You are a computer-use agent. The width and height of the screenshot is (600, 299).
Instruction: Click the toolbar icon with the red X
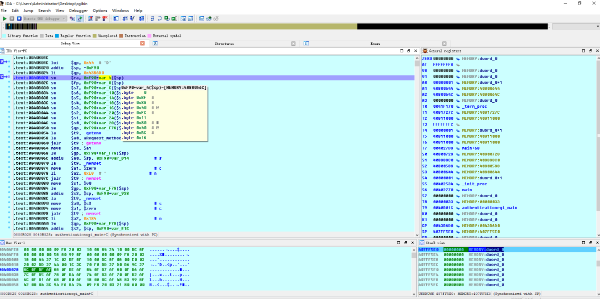click(105, 18)
